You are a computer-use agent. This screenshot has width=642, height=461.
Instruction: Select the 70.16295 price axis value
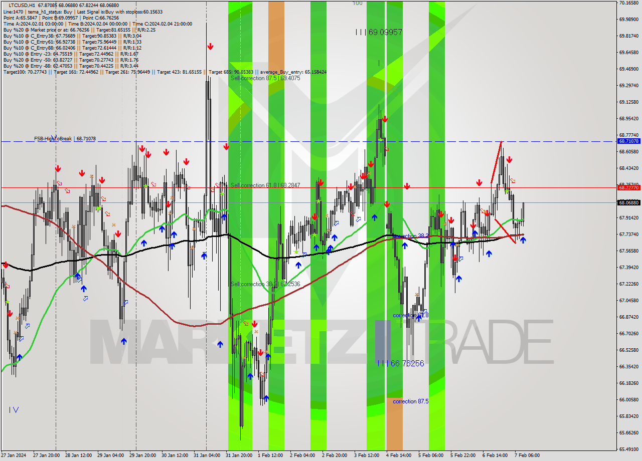point(629,3)
